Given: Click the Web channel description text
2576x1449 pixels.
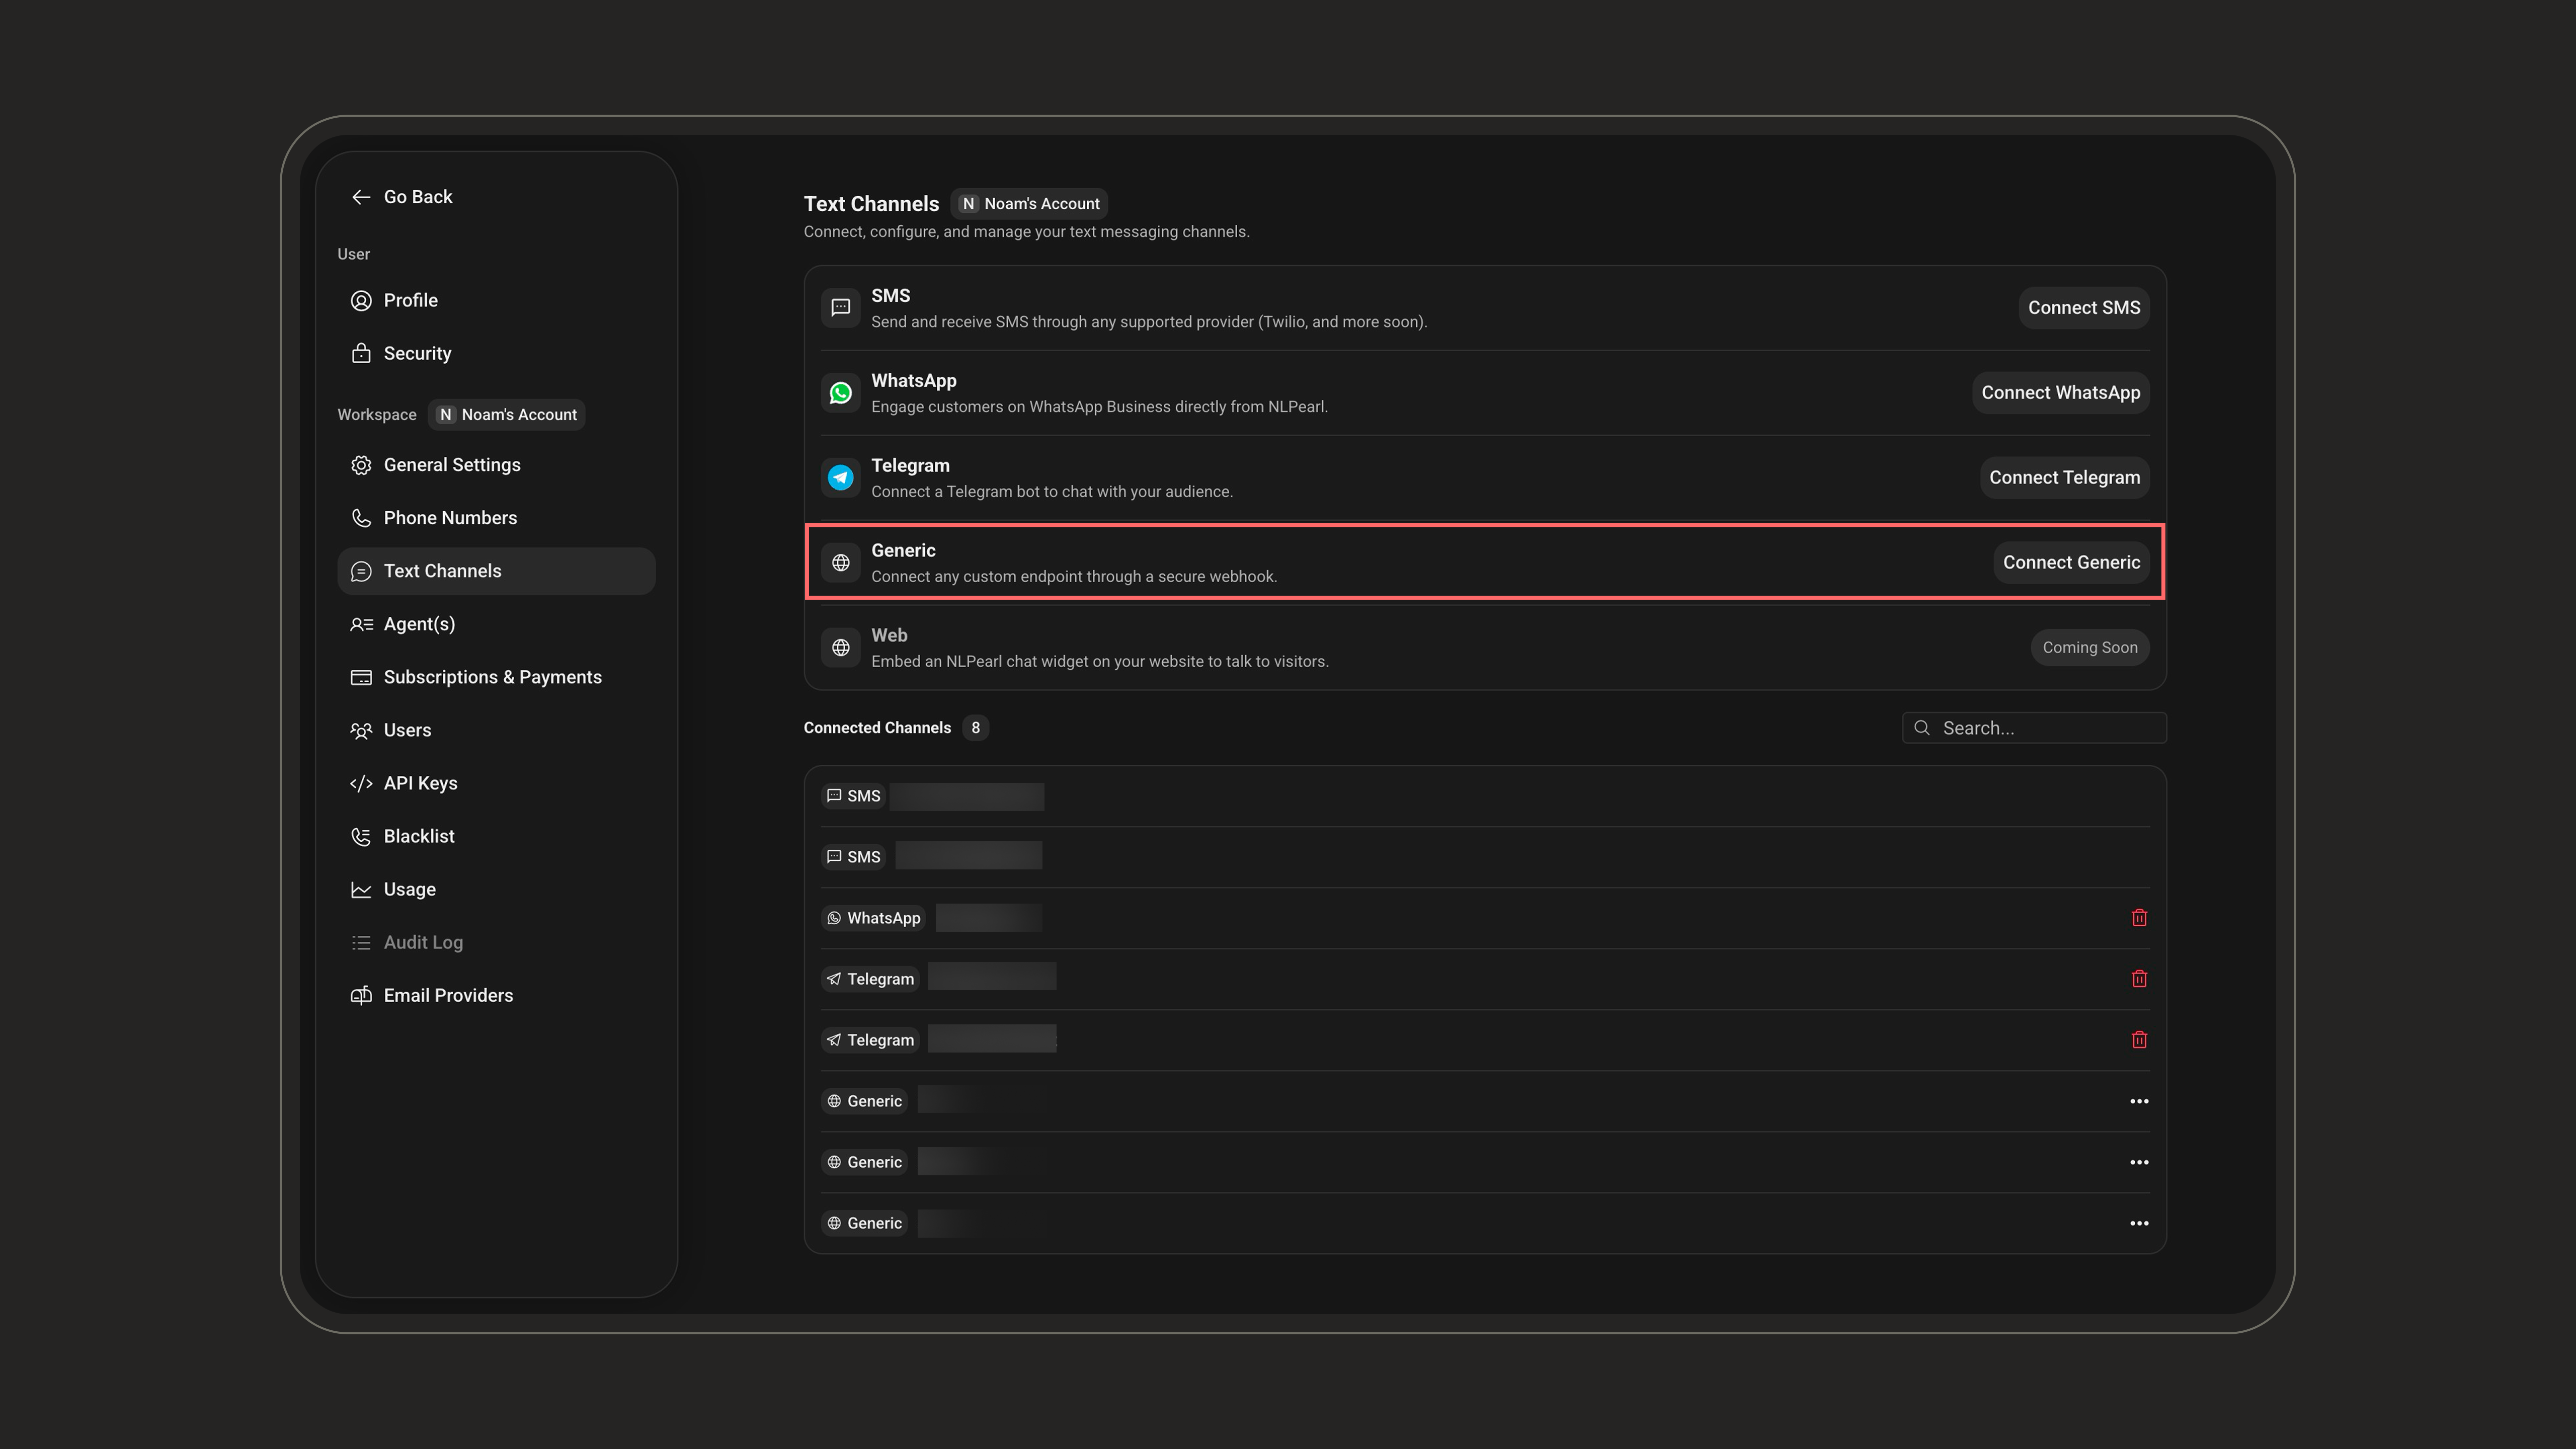Looking at the screenshot, I should 1100,662.
